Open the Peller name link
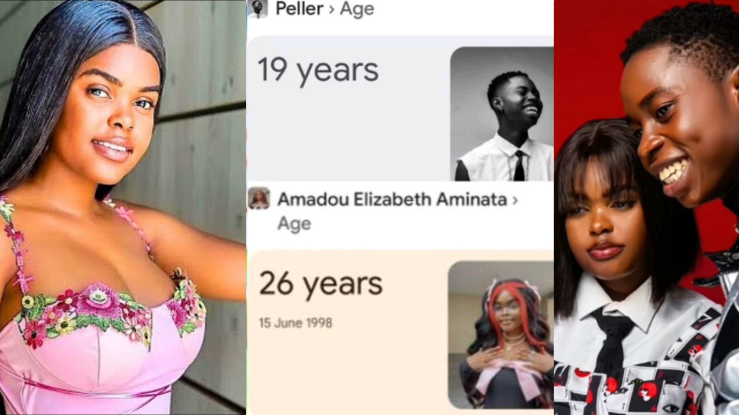 [299, 9]
